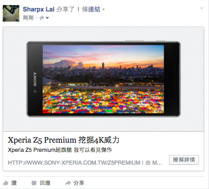This screenshot has height=189, width=209.
Task: Open post options chevron at top right
Action: (202, 8)
